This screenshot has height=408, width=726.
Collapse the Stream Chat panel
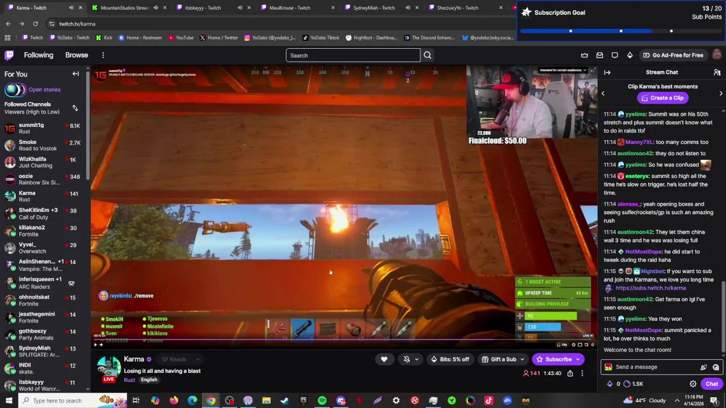point(607,73)
